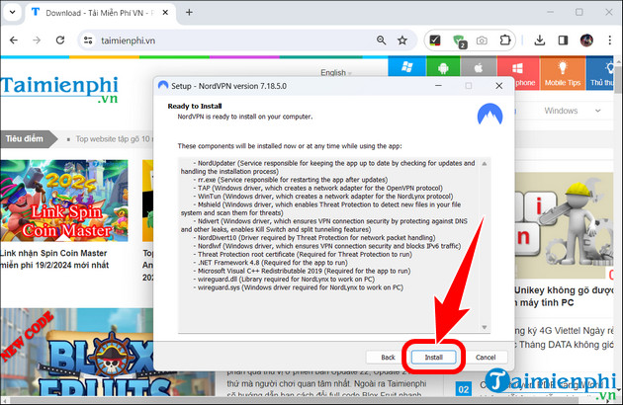Go back in Chrome browser
This screenshot has width=623, height=405.
[14, 40]
